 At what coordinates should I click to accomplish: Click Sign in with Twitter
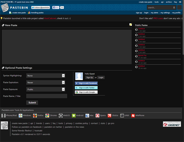point(86,88)
